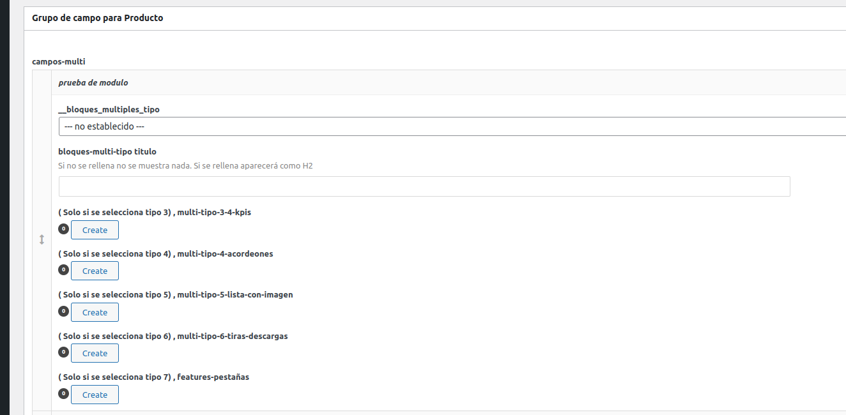Click the count badge beside multi-tipo-3-4-kpis

coord(63,229)
